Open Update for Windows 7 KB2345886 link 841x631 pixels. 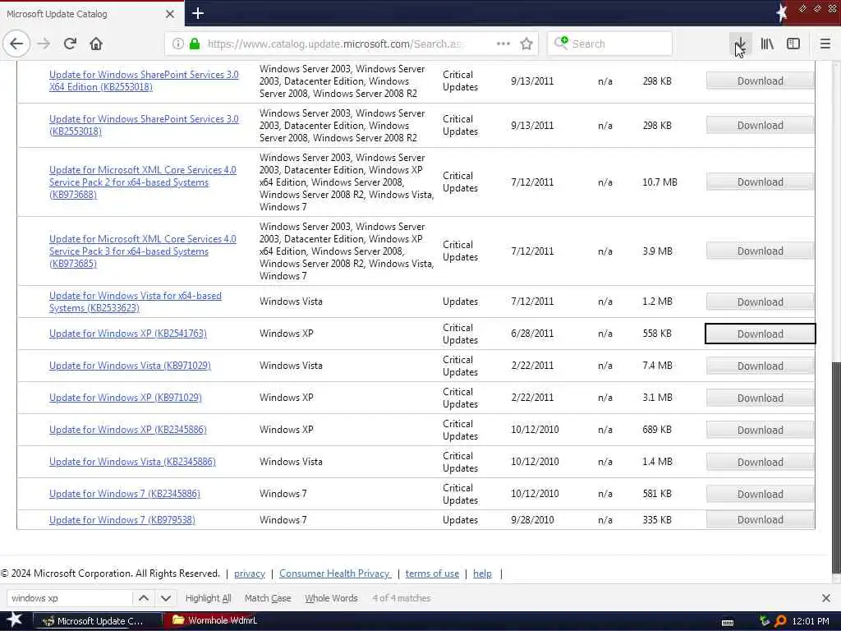coord(125,494)
